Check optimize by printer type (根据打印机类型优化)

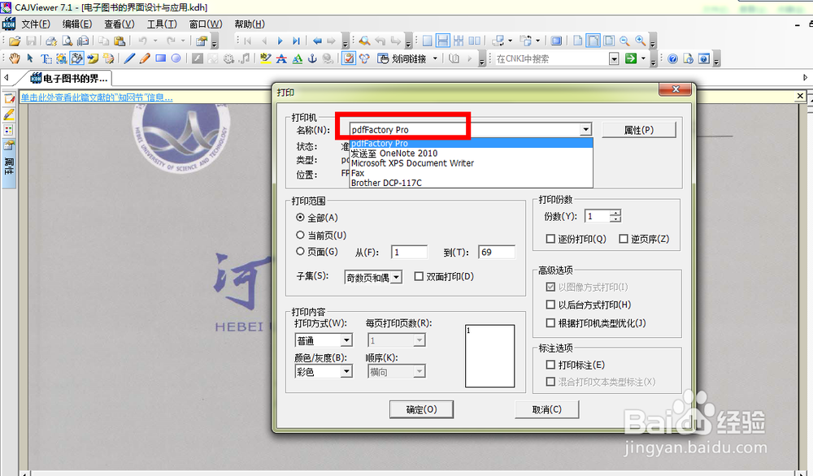pos(550,323)
